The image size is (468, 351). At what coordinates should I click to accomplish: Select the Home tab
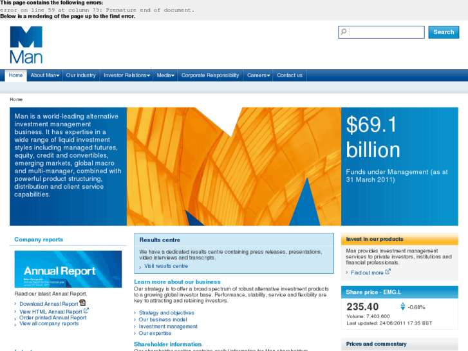click(x=15, y=75)
